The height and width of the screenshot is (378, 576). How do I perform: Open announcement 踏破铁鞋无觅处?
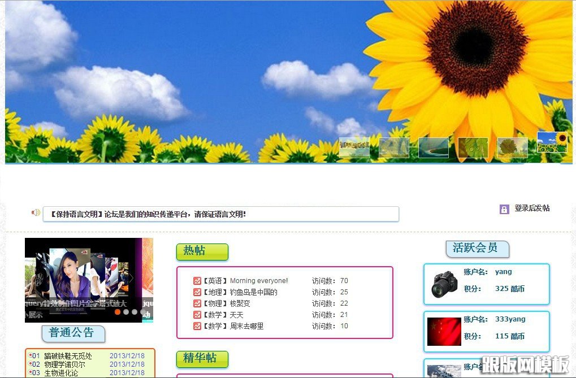pyautogui.click(x=68, y=356)
